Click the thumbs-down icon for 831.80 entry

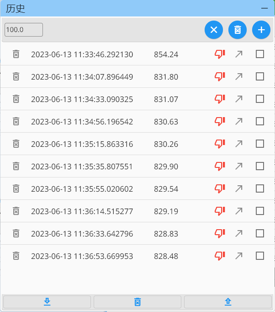click(x=220, y=76)
